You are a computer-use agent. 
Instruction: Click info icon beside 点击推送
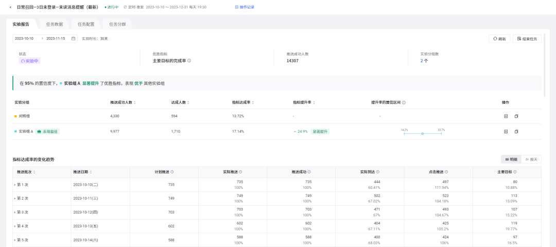click(446, 172)
